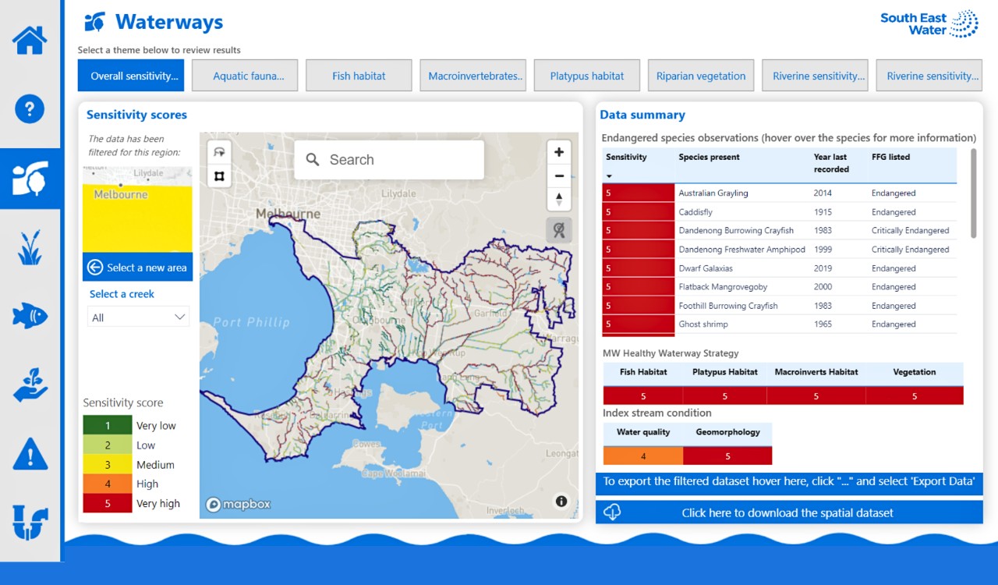Click the yellow region thumbnail map
Image resolution: width=998 pixels, height=585 pixels.
click(x=137, y=209)
